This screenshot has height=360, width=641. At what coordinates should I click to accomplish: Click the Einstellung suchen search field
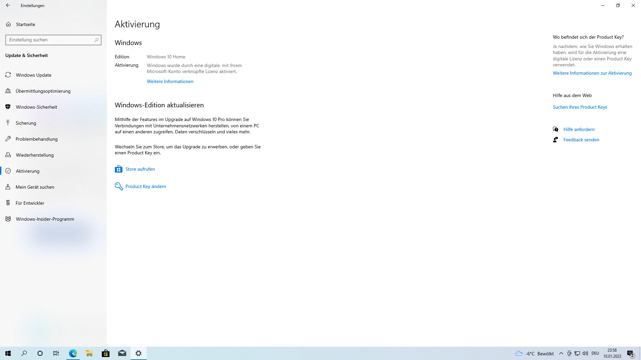pyautogui.click(x=50, y=40)
